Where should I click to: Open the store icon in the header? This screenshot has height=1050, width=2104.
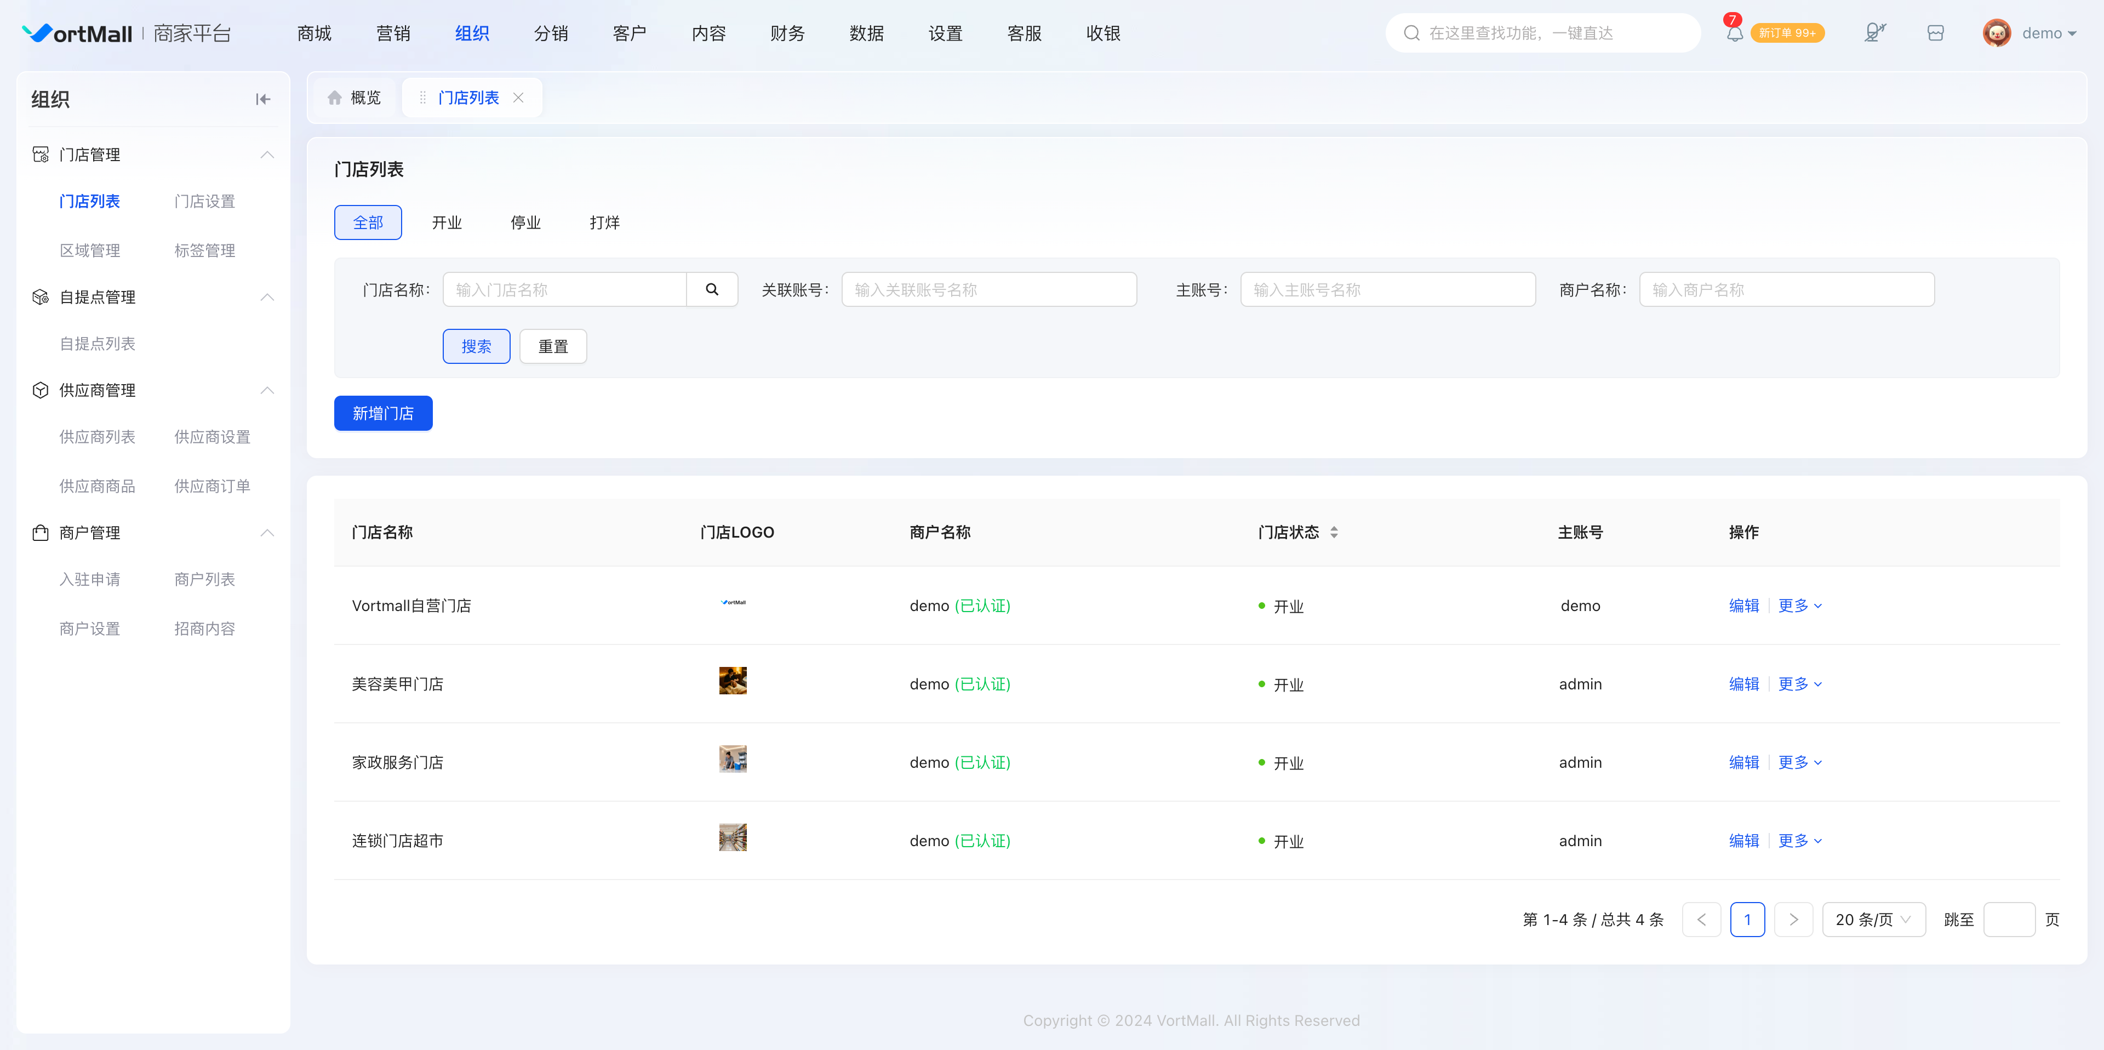pyautogui.click(x=1935, y=33)
